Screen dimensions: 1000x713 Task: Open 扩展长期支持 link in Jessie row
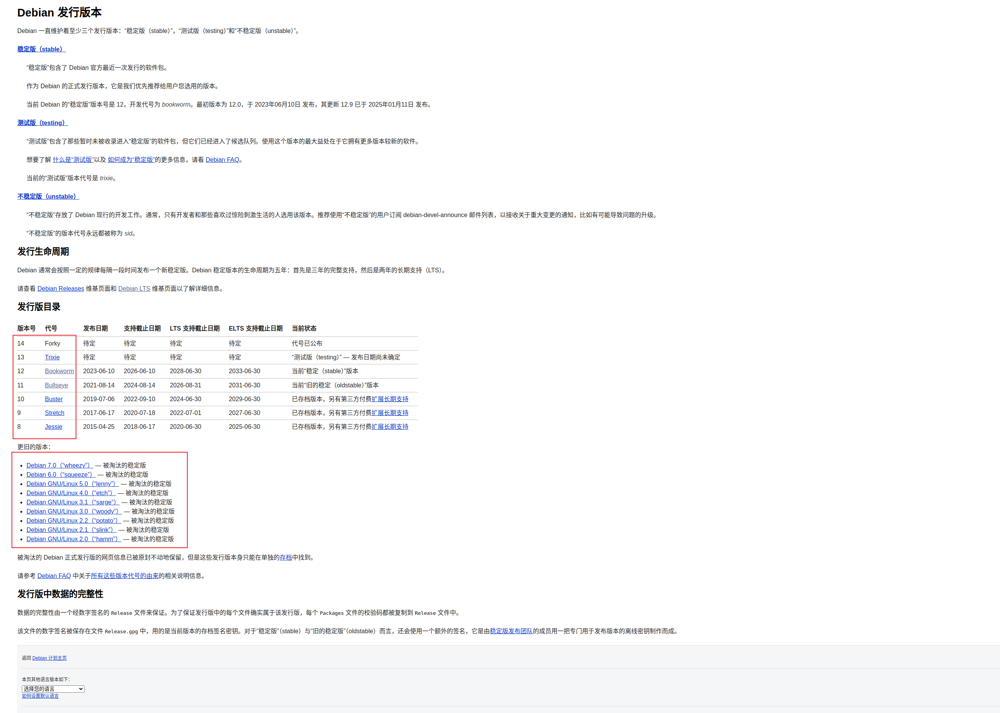point(390,427)
